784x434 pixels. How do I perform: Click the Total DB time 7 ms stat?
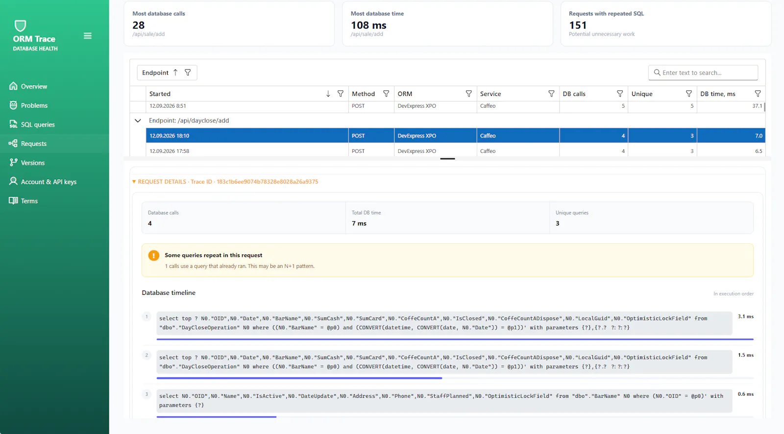tap(447, 218)
